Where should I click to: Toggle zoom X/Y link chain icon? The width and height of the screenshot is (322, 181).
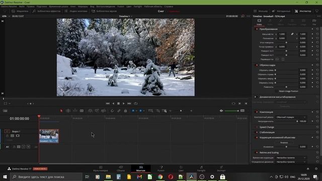coord(292,34)
